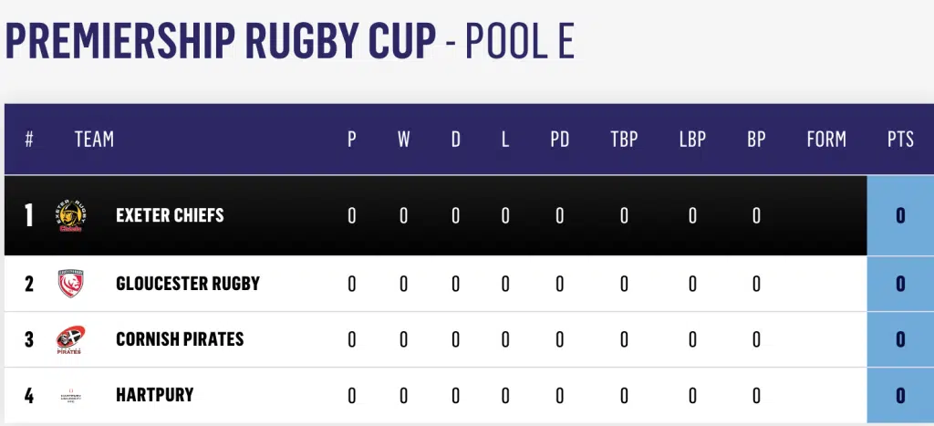The width and height of the screenshot is (934, 426).
Task: Select the Cornish Pirates team name
Action: 180,339
